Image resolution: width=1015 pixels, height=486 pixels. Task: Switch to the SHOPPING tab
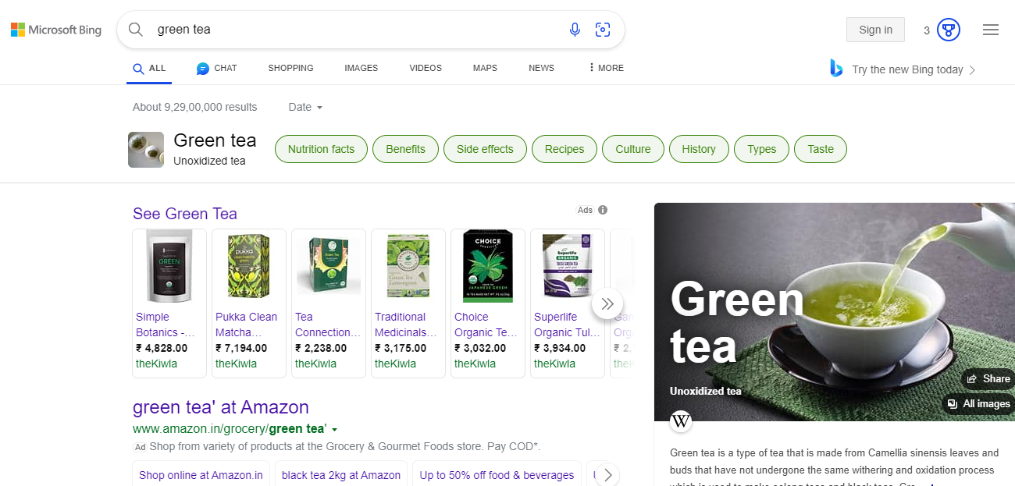pos(290,68)
